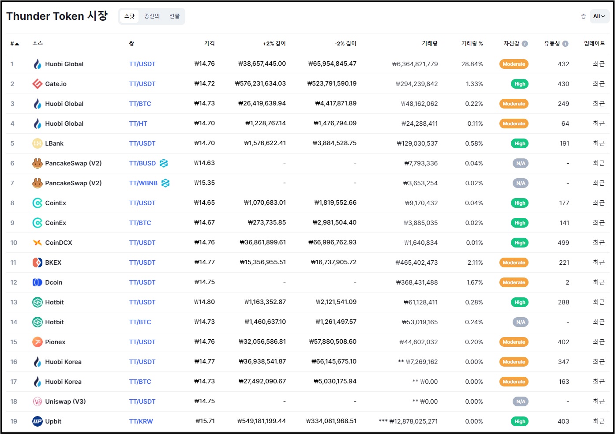Click the CoinDCX exchange name

tap(59, 243)
